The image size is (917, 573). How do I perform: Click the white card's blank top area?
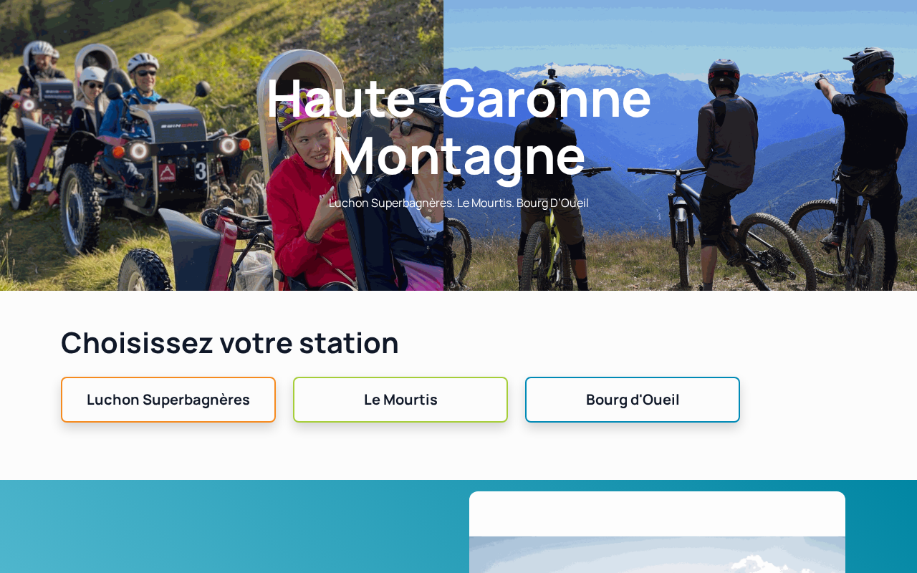[x=657, y=514]
